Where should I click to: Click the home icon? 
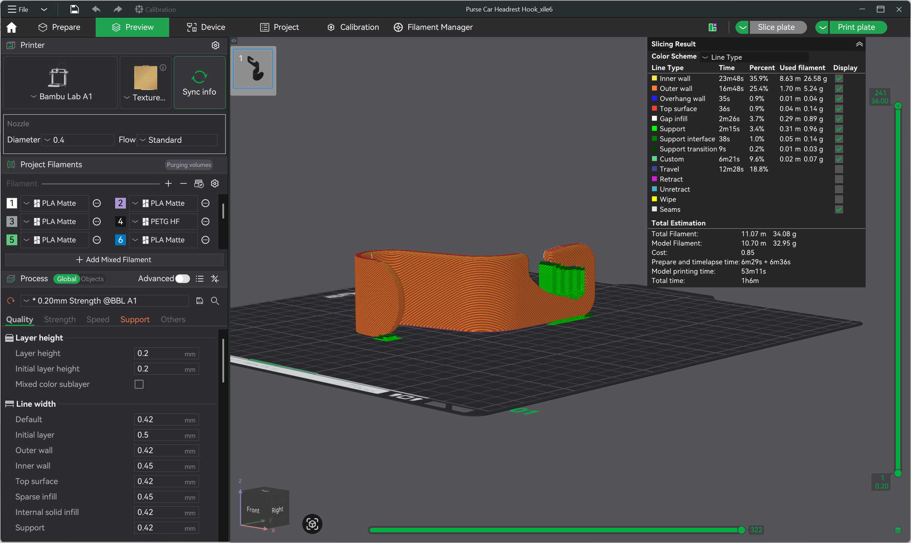[x=12, y=27]
